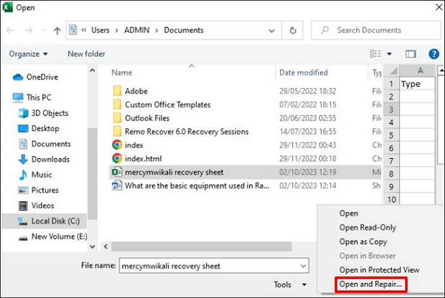
Task: Expand the File name combo box dropdown
Action: [304, 266]
